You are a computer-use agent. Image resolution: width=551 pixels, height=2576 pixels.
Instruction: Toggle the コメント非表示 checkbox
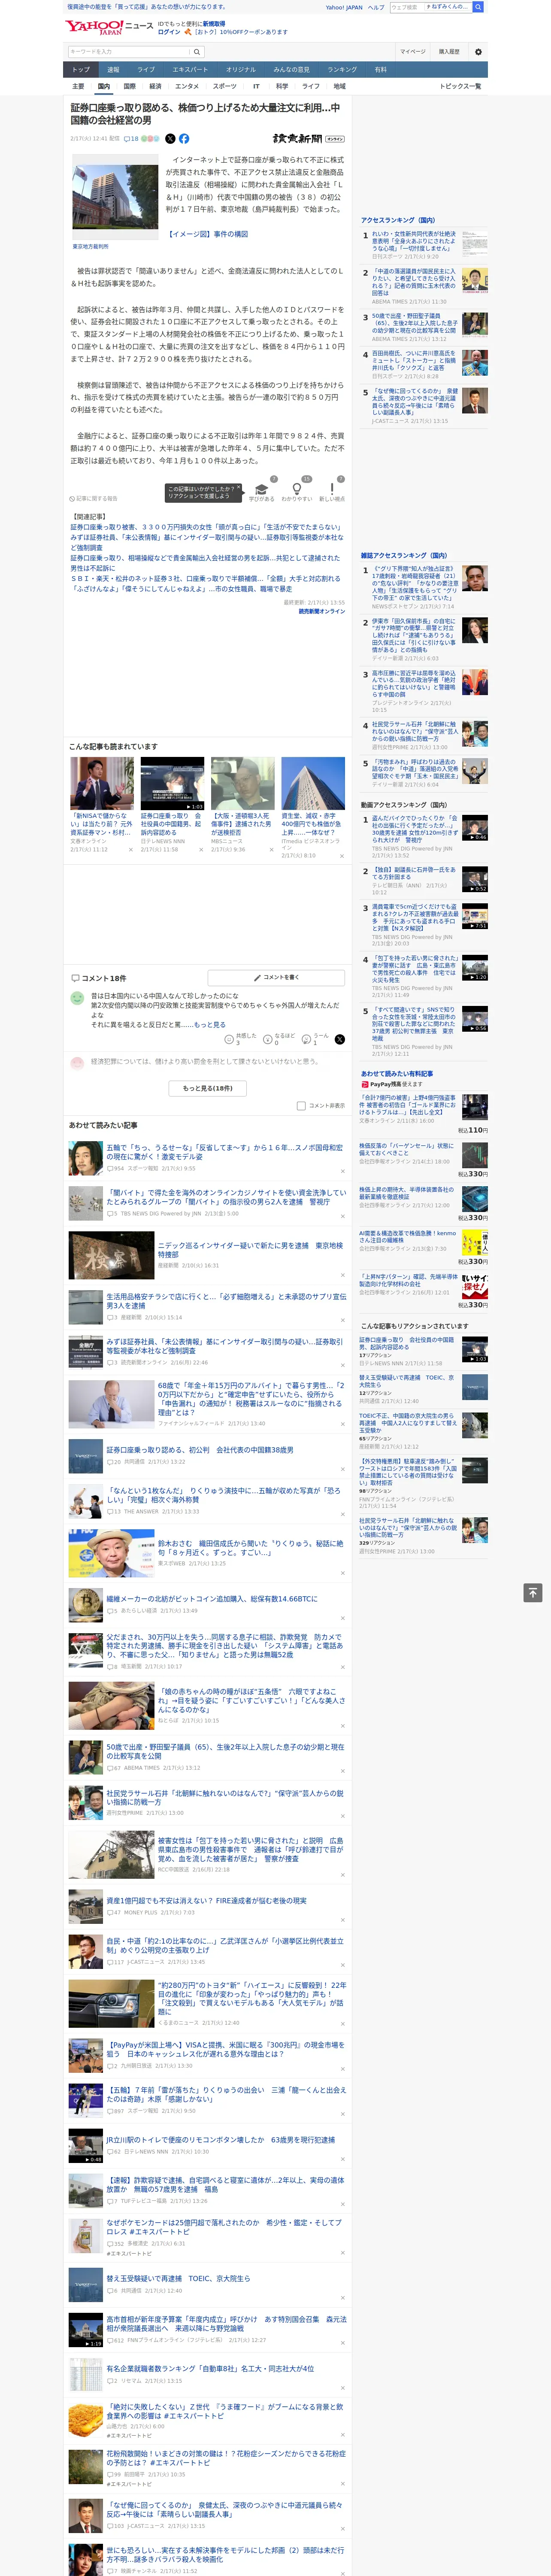click(x=301, y=1105)
